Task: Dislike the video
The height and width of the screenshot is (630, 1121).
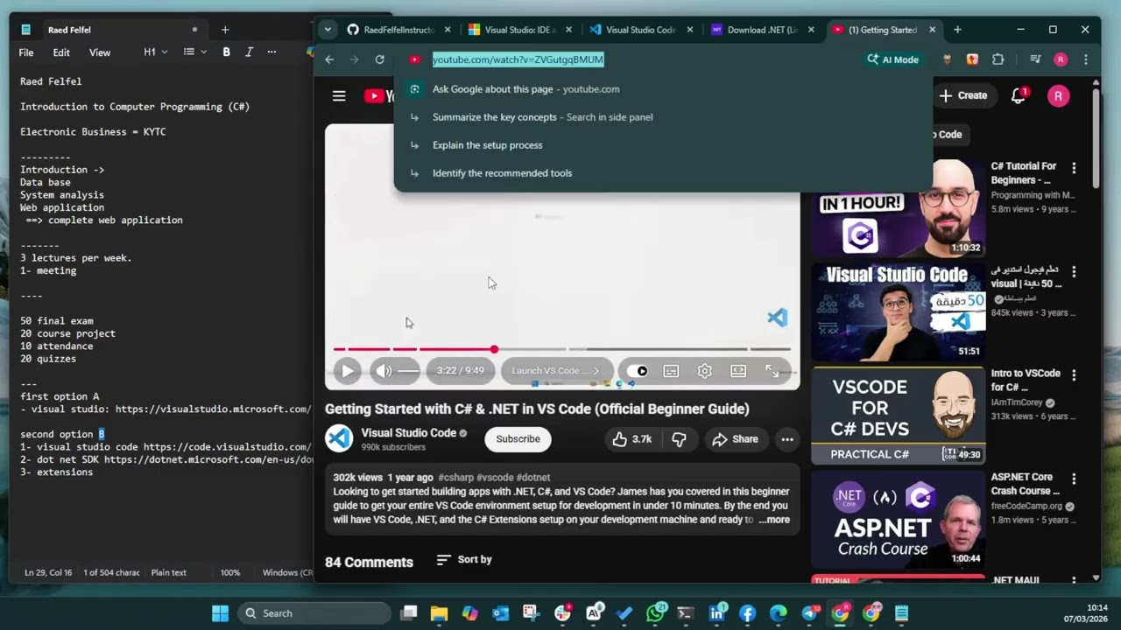Action: (680, 439)
